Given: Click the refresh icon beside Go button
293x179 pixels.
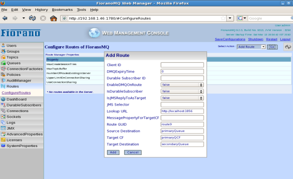Looking at the screenshot, I should point(288,47).
